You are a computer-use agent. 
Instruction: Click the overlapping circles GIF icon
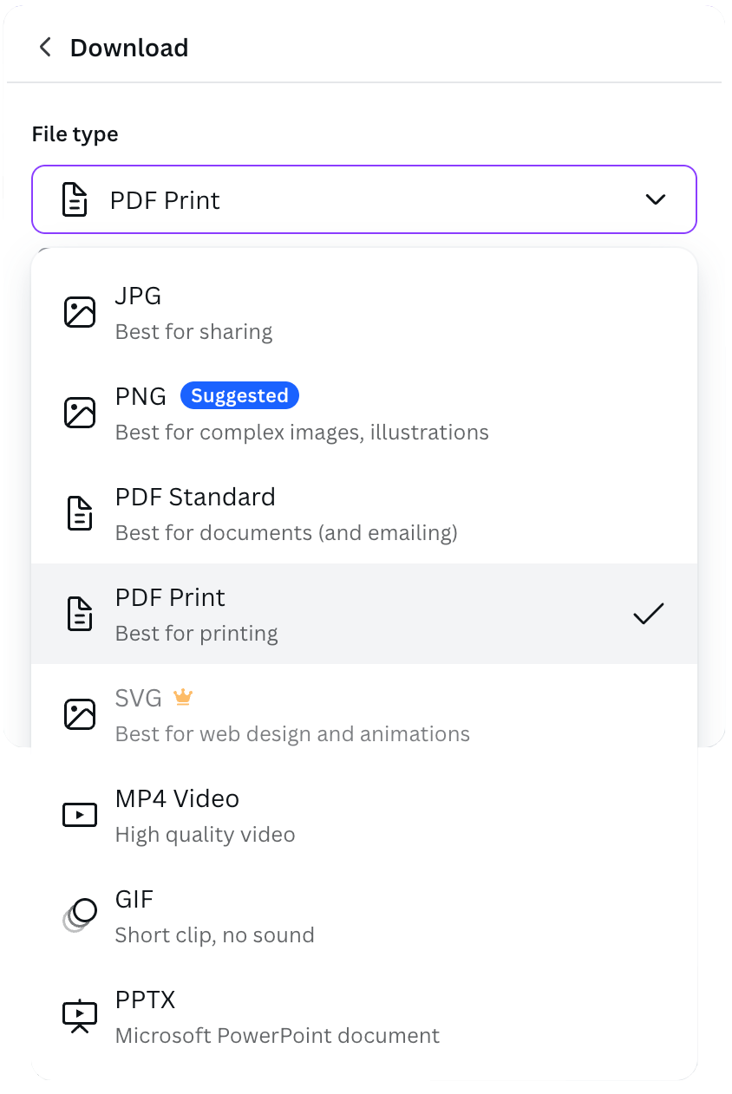(80, 915)
